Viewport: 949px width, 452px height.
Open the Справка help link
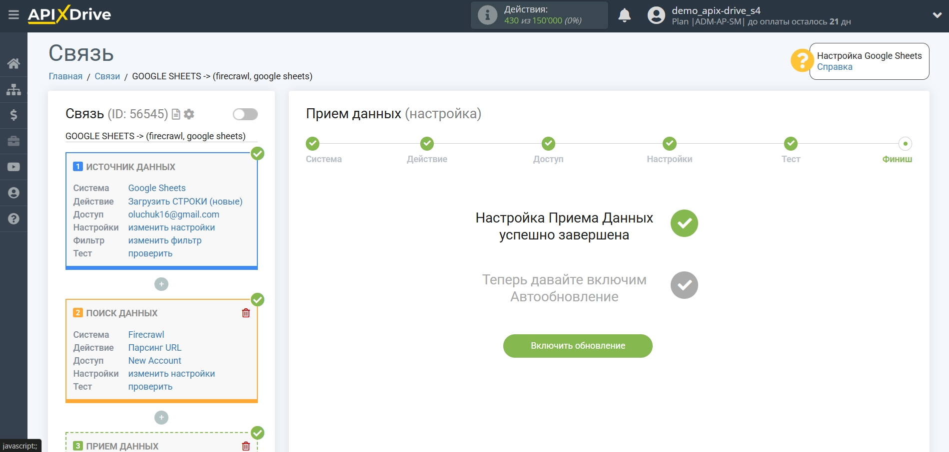(x=834, y=66)
